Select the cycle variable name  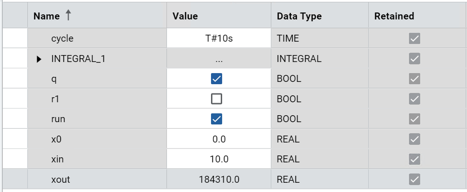63,38
